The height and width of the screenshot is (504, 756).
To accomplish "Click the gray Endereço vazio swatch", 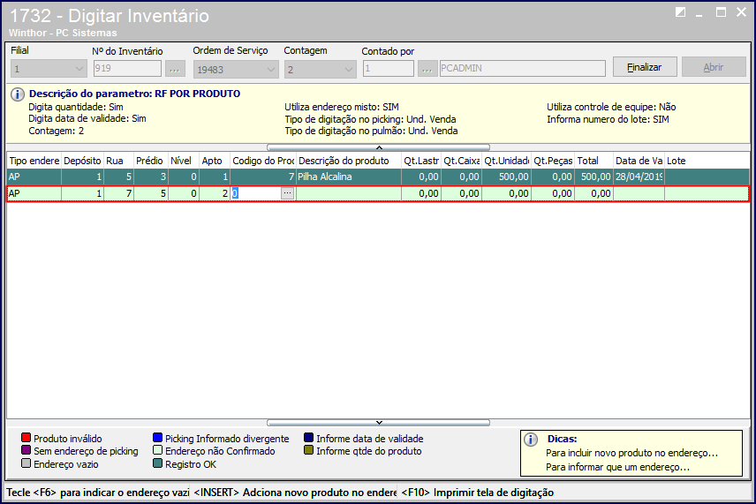I will (26, 463).
